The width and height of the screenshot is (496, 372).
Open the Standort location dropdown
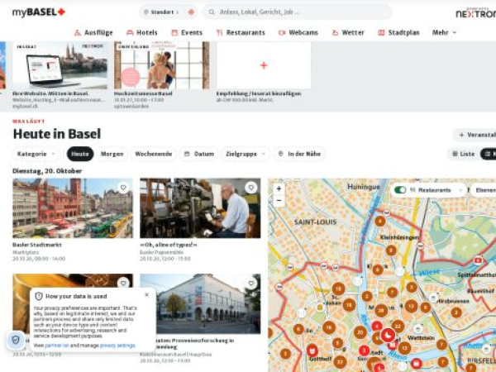162,12
